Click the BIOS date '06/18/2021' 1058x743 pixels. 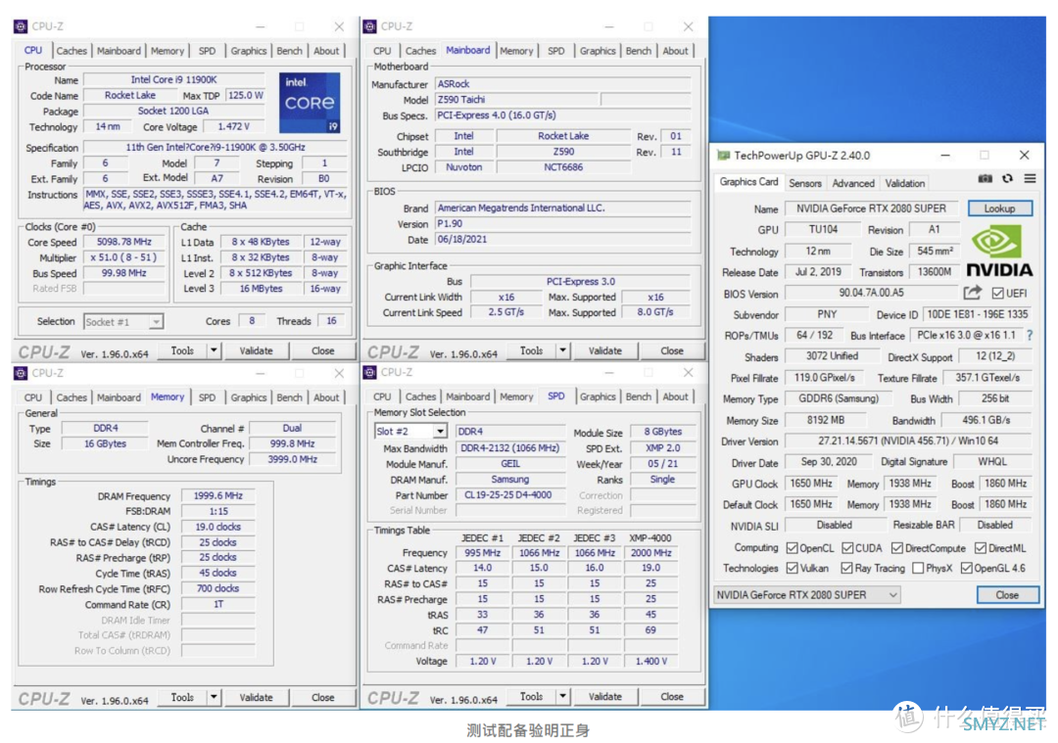pos(562,240)
